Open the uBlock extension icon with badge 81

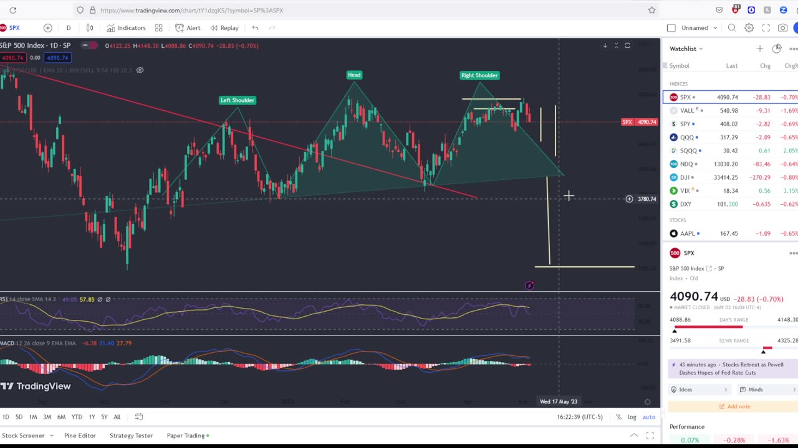tap(735, 9)
